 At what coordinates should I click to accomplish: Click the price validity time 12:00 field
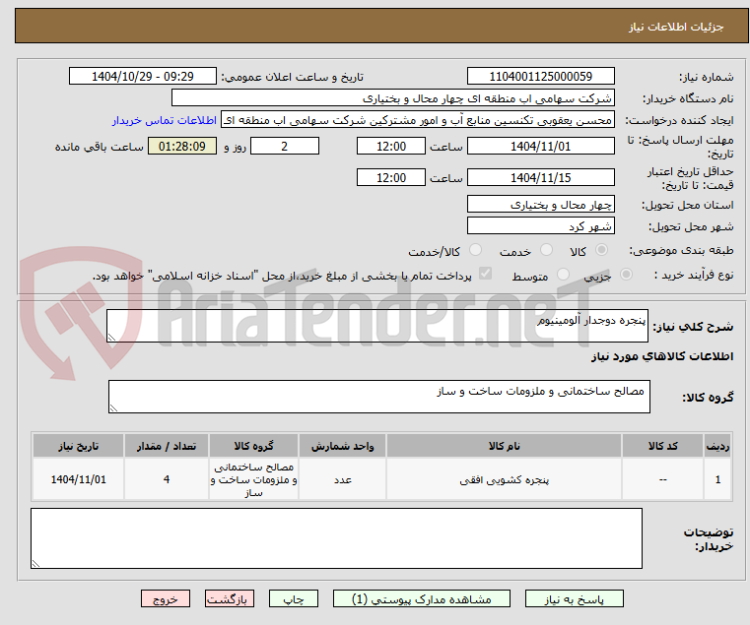click(391, 178)
